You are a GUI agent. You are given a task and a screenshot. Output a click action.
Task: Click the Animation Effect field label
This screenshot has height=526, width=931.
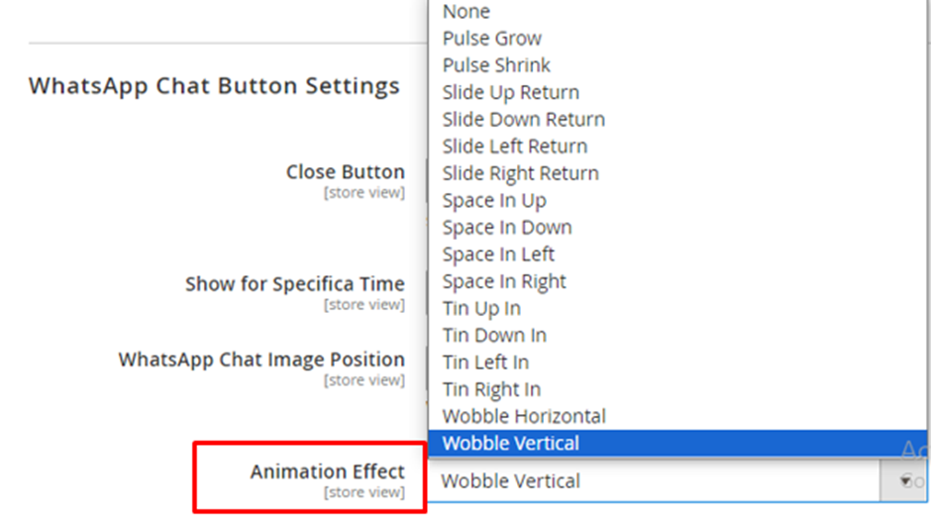pyautogui.click(x=327, y=472)
